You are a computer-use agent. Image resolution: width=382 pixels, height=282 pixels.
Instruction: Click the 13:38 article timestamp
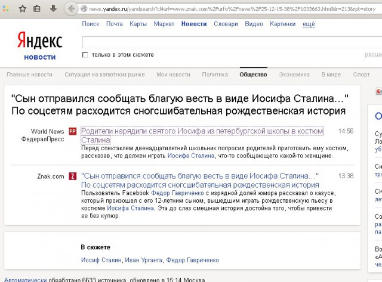pos(346,176)
